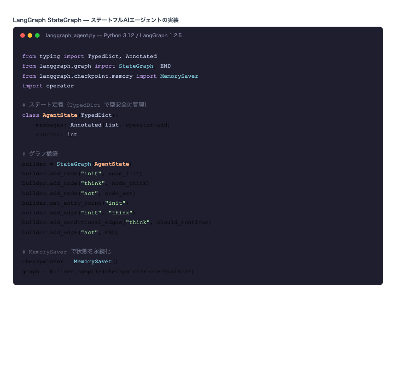Click the line with add_conditional_edges and should_continue
The width and height of the screenshot is (396, 368).
[x=116, y=223]
